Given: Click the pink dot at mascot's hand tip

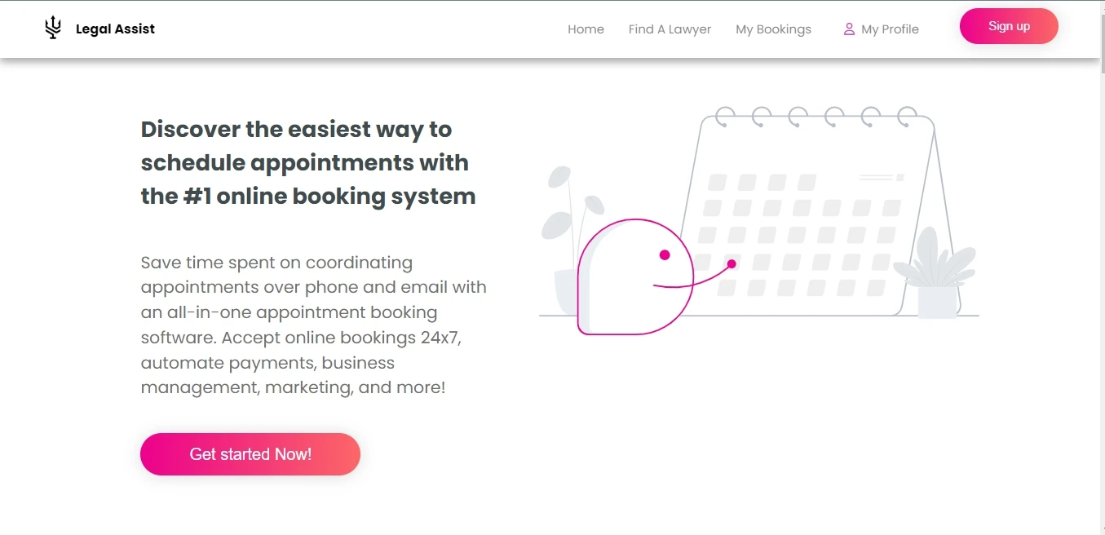Looking at the screenshot, I should point(732,263).
